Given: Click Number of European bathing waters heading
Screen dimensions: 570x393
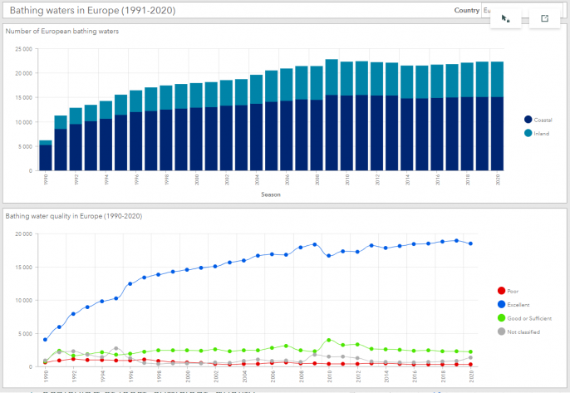Looking at the screenshot, I should click(62, 32).
